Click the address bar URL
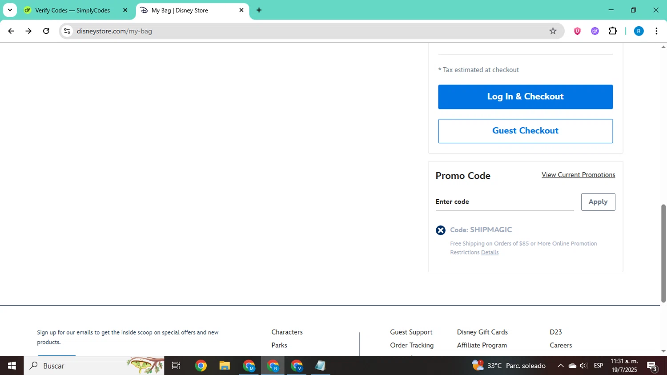 click(114, 31)
